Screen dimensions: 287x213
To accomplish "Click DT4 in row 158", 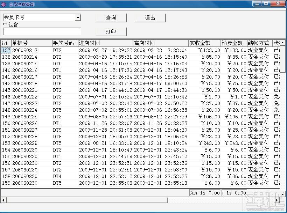I will point(57,176).
